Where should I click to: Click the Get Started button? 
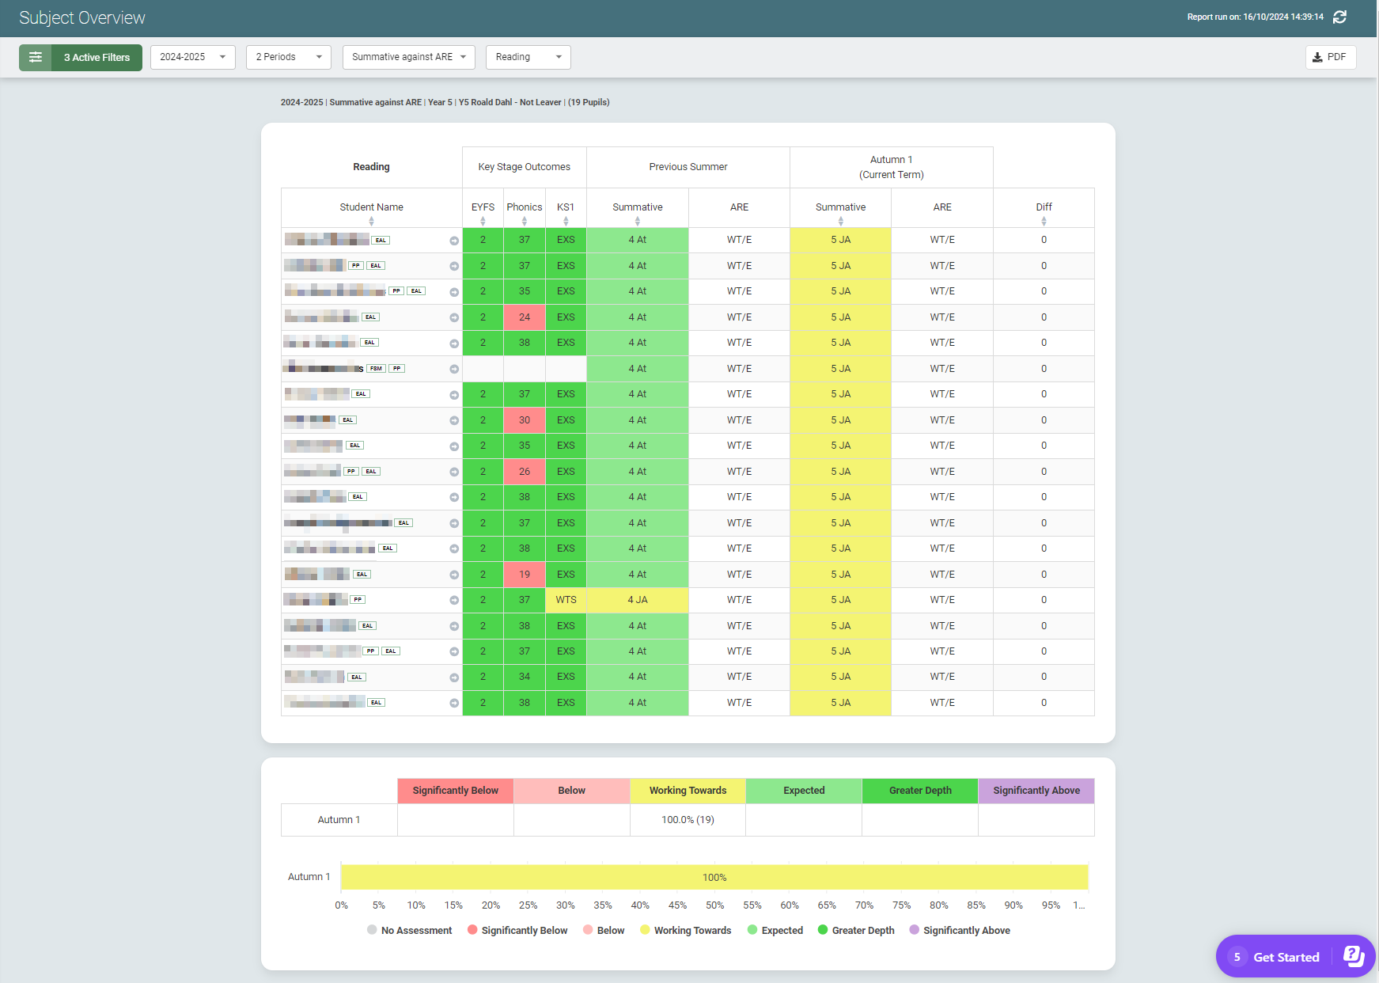1286,957
